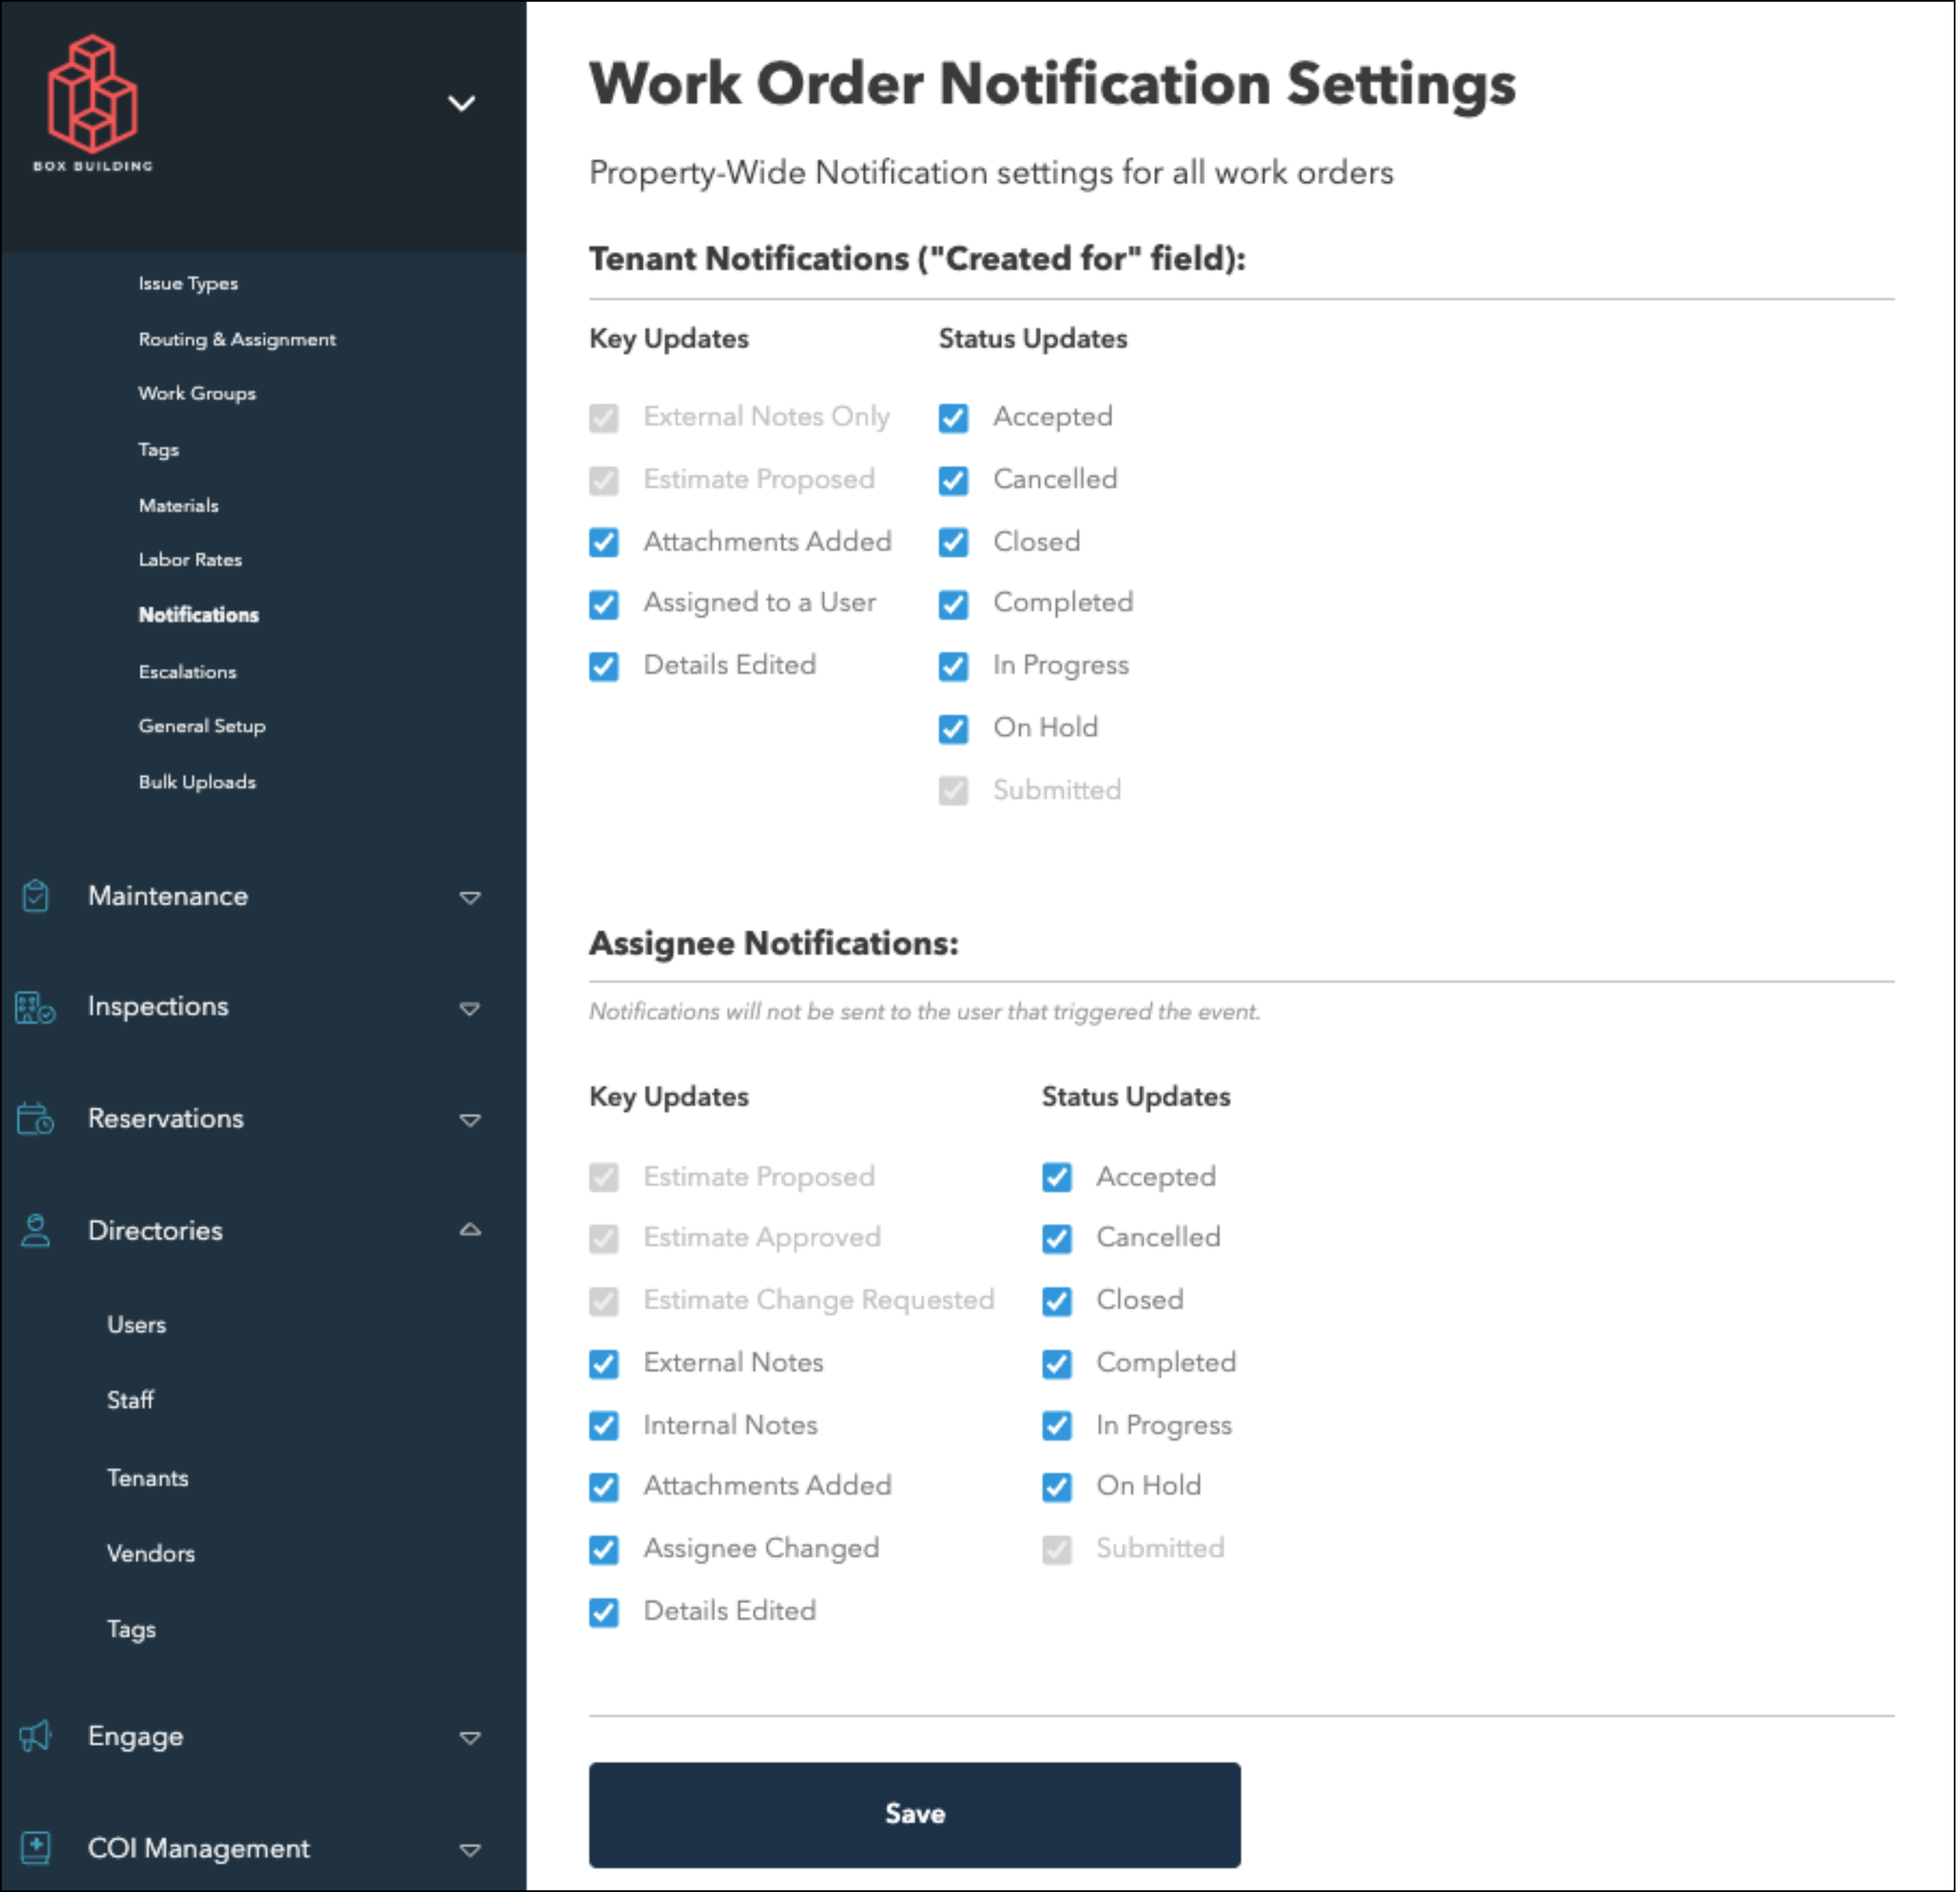
Task: Toggle tenant Completed status checkbox
Action: [x=954, y=604]
